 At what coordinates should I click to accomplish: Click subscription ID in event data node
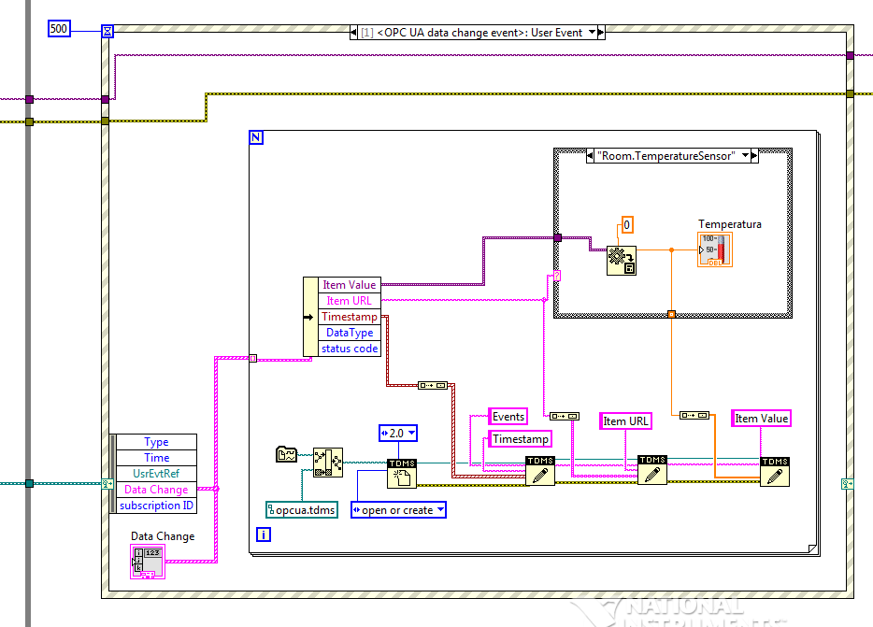coord(156,506)
